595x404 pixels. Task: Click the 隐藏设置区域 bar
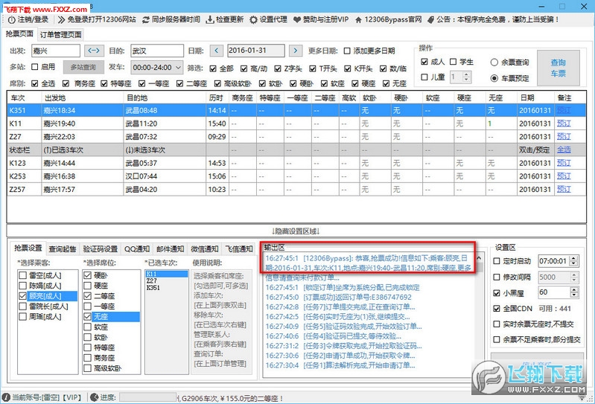tap(296, 231)
